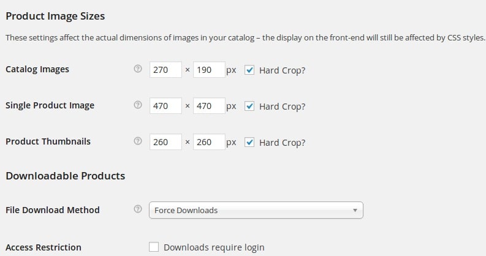This screenshot has height=256, width=486.
Task: Click the Hard Crop label for Product Thumbnails
Action: pos(283,143)
